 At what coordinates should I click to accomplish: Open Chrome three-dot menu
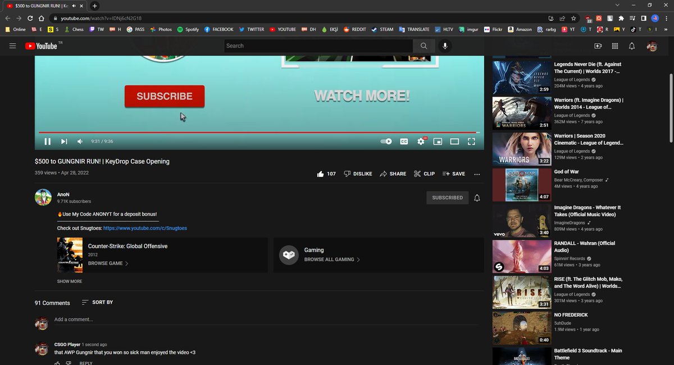pos(667,18)
